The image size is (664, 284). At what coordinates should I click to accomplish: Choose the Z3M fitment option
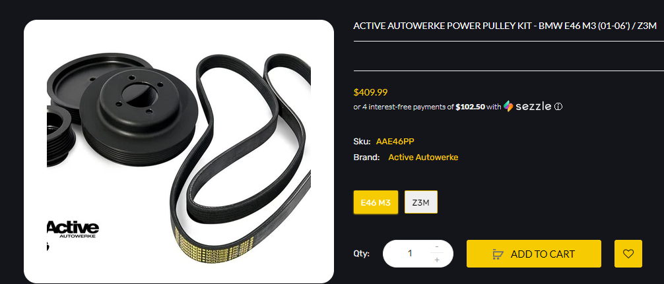point(421,202)
